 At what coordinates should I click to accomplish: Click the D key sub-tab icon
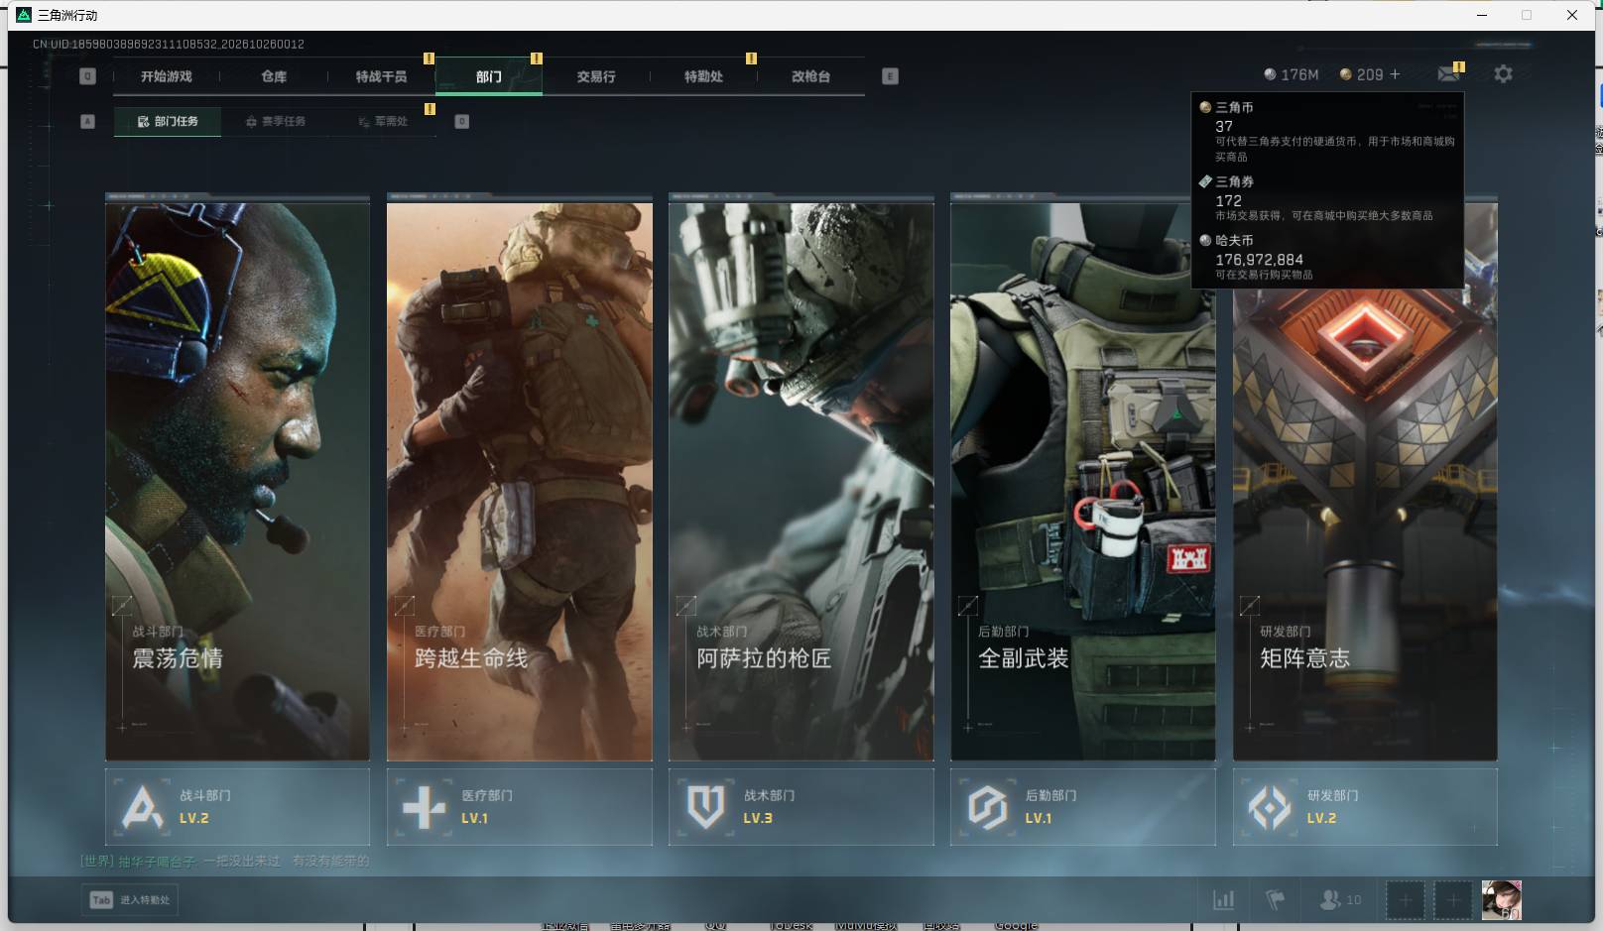[461, 121]
